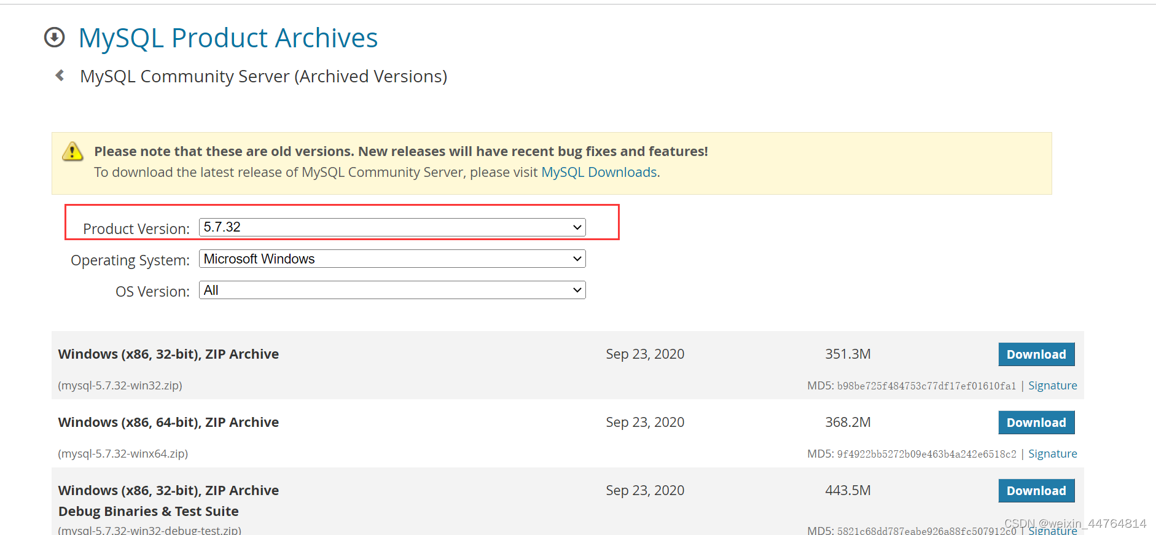Image resolution: width=1156 pixels, height=535 pixels.
Task: Click the Operating System label
Action: 130,260
